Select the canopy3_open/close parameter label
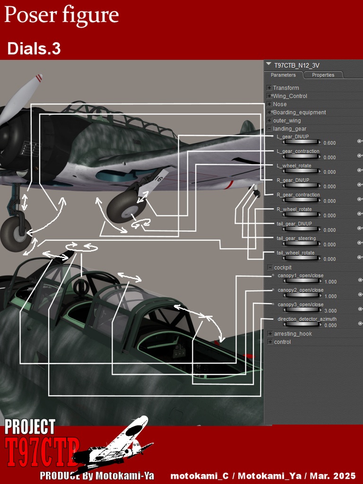This screenshot has height=484, width=363. tap(301, 305)
